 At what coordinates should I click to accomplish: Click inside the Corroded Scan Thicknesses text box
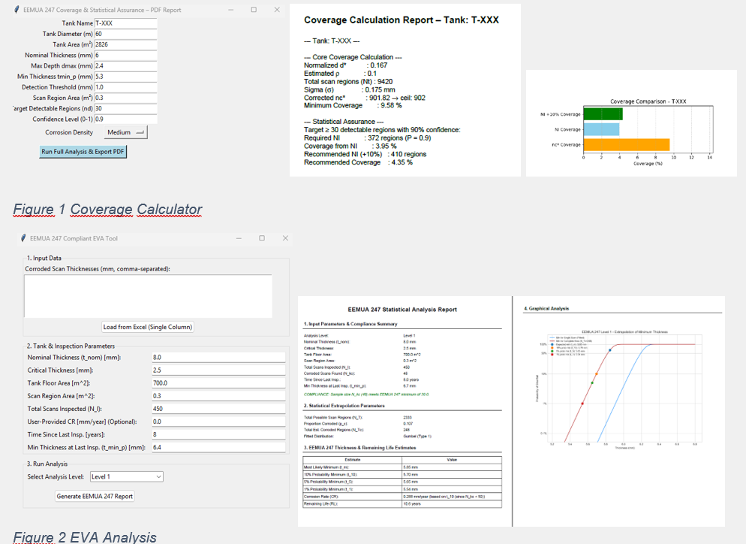pos(148,296)
